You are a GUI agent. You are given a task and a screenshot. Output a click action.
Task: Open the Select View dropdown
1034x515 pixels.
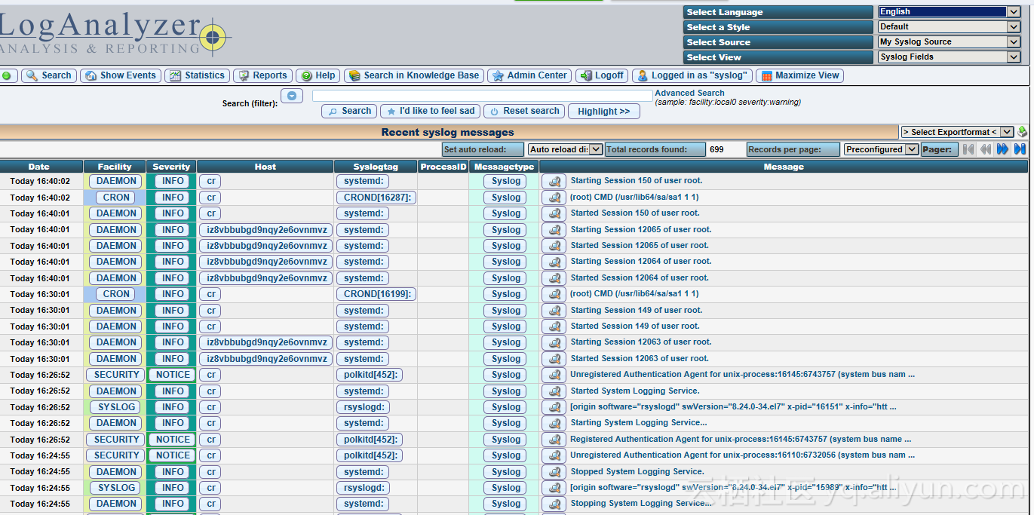[x=949, y=57]
